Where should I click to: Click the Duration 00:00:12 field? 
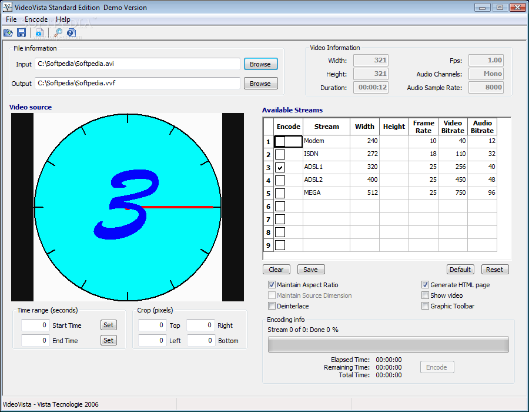point(371,87)
